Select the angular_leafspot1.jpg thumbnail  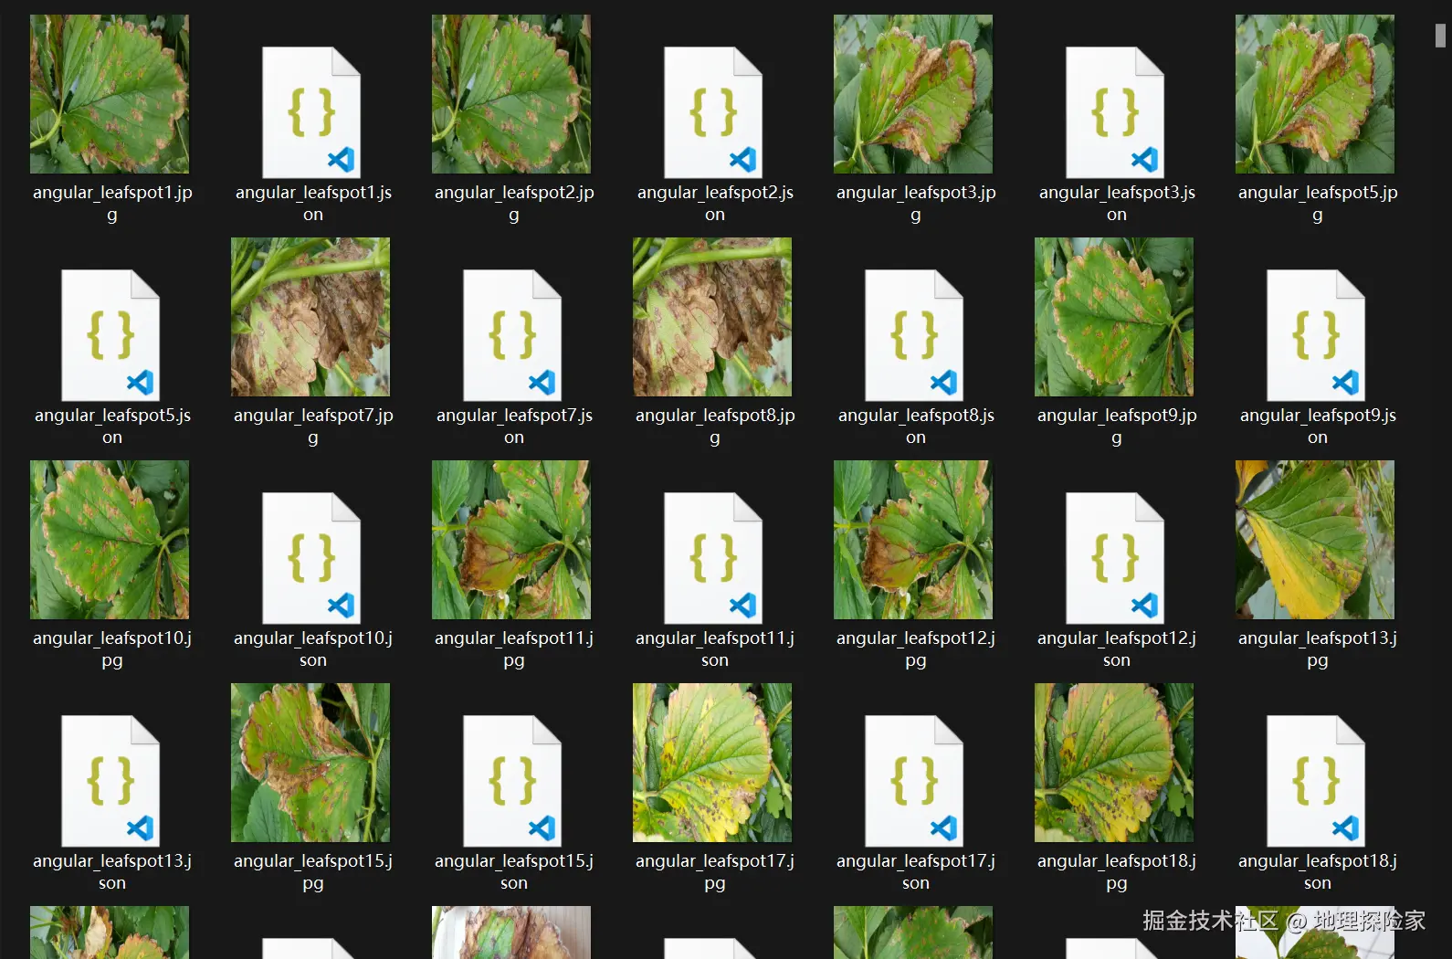pyautogui.click(x=110, y=94)
